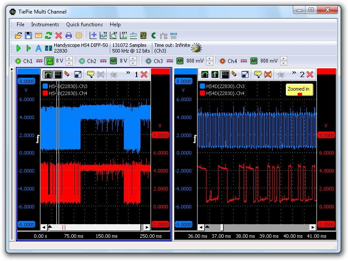Toggle the second cursor icon in graph 2
The height and width of the screenshot is (261, 348).
215,74
